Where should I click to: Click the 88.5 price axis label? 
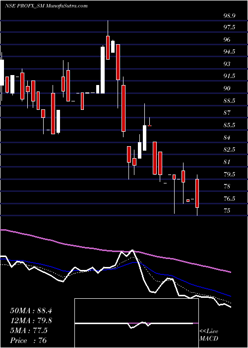coord(229,101)
